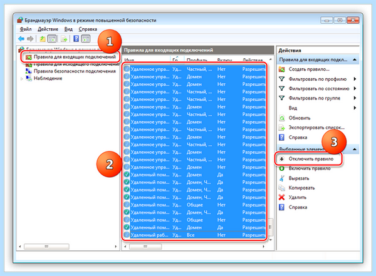Select Правила для входящих подключений in tree
Image resolution: width=376 pixels, height=276 pixels.
coord(75,57)
